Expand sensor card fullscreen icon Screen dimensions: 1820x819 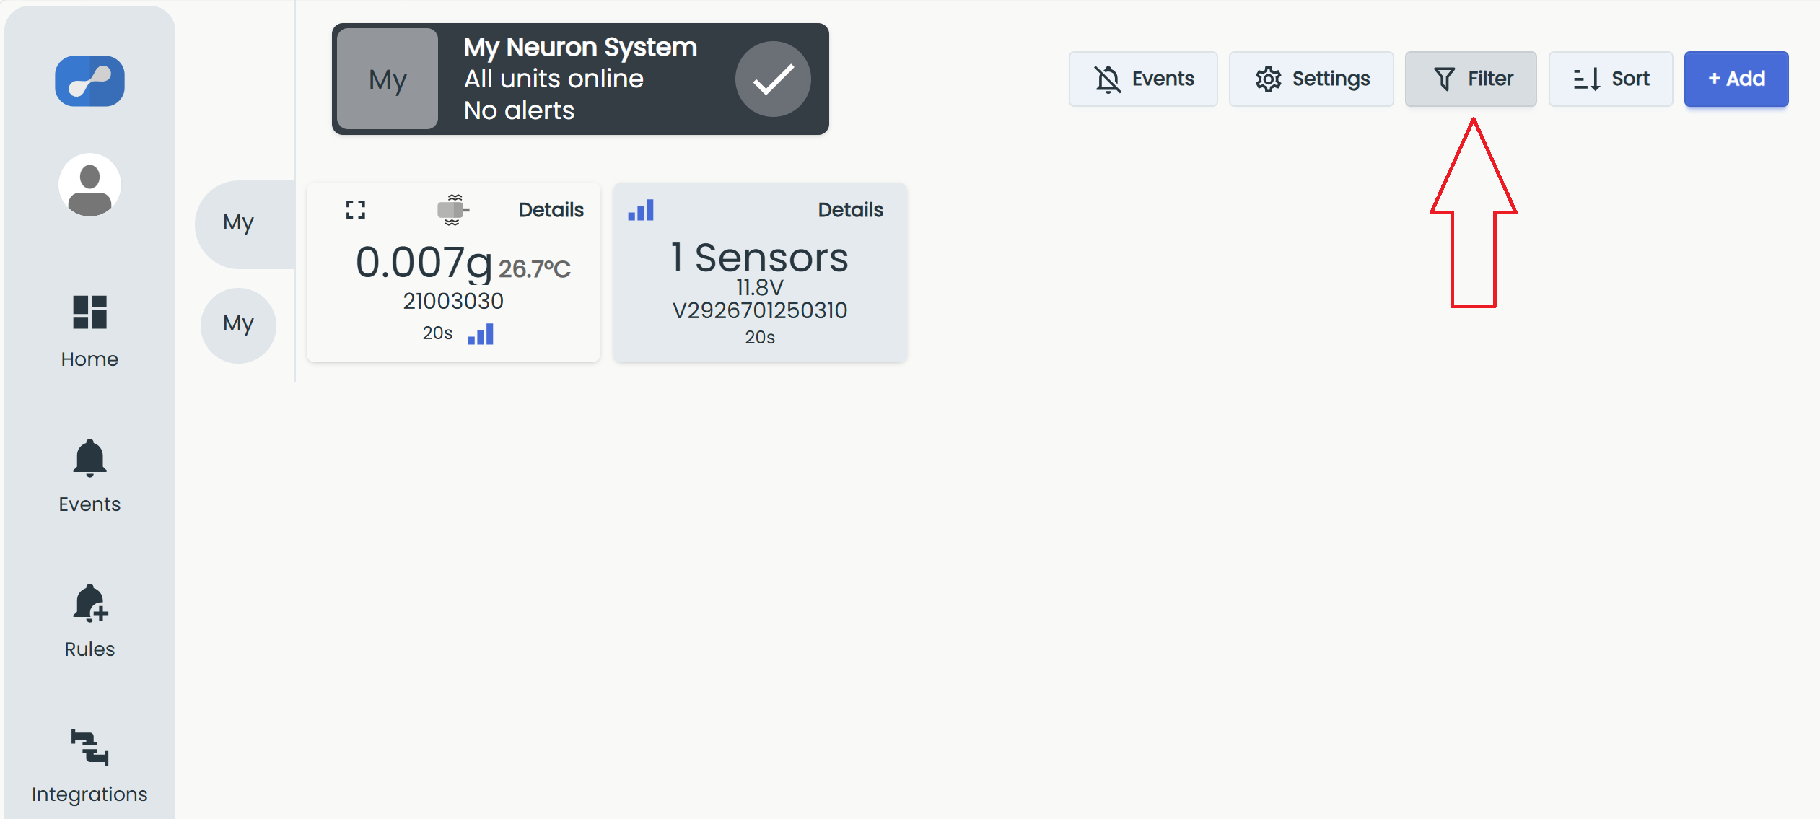tap(356, 210)
